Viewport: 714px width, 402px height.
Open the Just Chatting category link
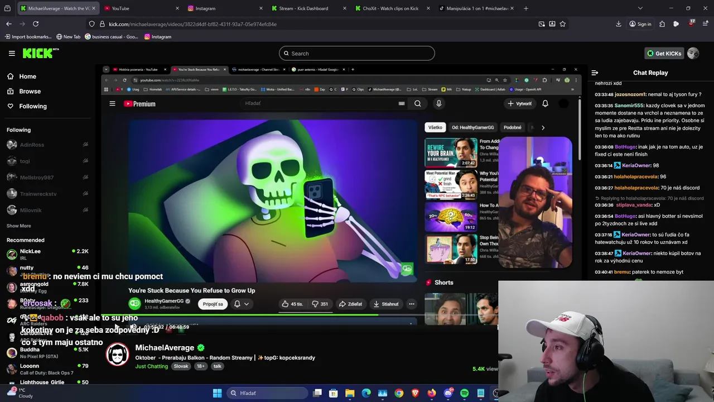pos(151,366)
